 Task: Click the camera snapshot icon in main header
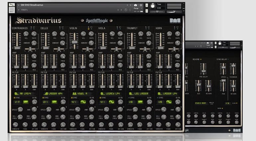136,5
